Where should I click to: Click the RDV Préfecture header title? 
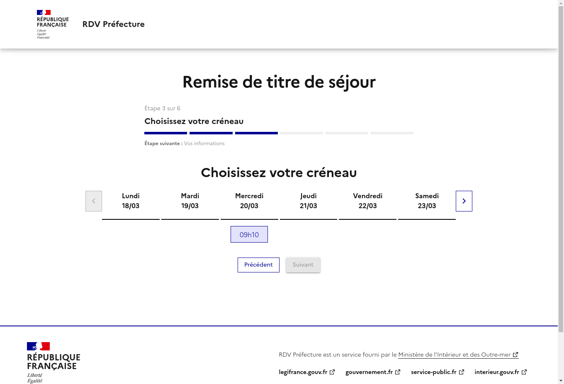pos(114,24)
